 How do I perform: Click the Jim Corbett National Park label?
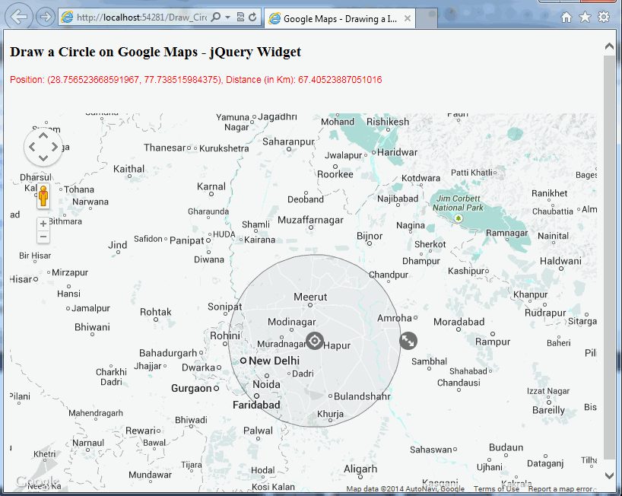click(x=458, y=203)
